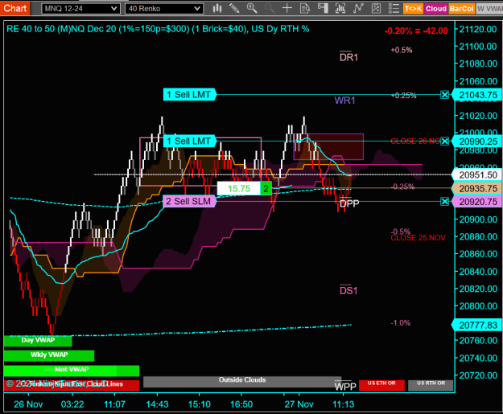Click the 27 Nov date on time axis
The width and height of the screenshot is (503, 414).
[299, 404]
